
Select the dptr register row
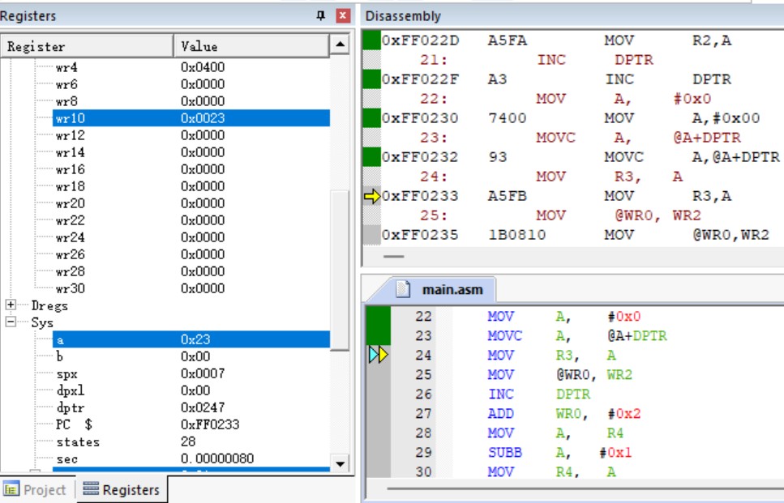point(191,407)
